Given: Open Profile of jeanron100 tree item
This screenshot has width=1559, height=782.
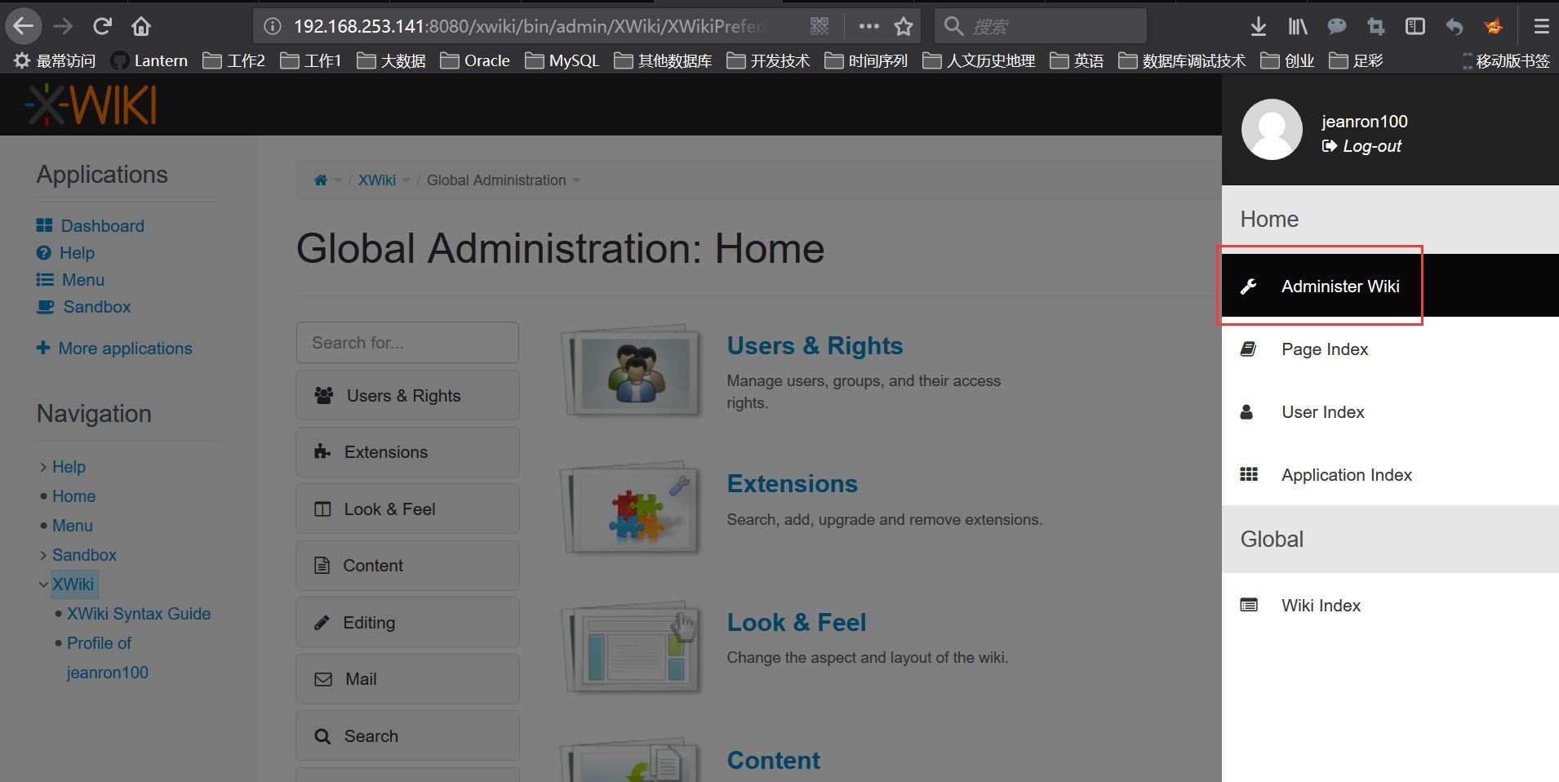Looking at the screenshot, I should (107, 658).
